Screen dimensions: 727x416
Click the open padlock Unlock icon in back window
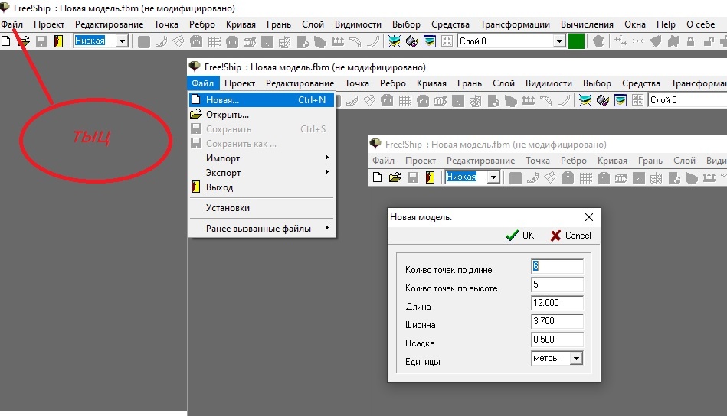point(709,41)
